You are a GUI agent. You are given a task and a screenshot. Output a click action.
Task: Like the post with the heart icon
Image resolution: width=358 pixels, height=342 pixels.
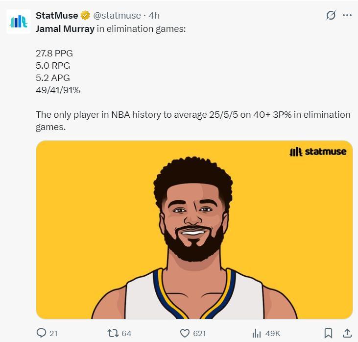click(185, 333)
